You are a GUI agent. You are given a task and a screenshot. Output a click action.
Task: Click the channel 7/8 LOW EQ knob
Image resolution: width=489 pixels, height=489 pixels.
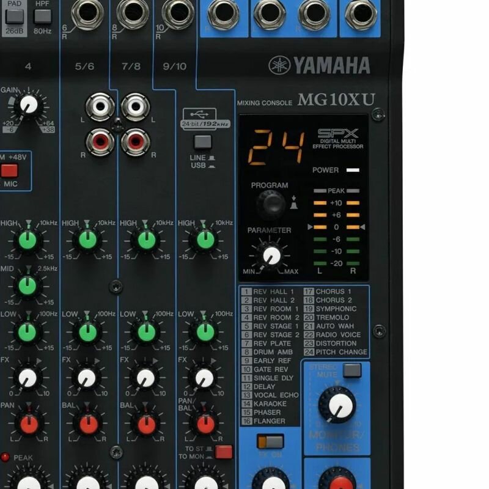tap(146, 332)
